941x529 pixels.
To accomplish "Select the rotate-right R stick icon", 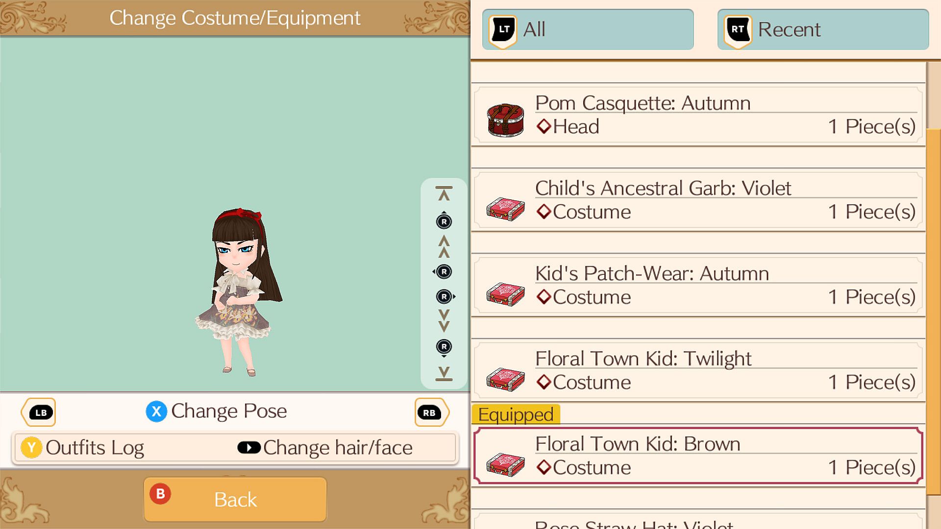I will point(446,297).
